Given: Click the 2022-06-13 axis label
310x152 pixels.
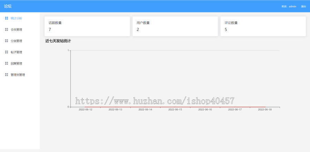Looking at the screenshot, I should [x=115, y=109].
